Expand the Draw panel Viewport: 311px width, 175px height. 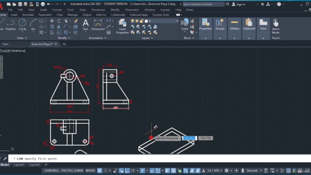(21, 38)
